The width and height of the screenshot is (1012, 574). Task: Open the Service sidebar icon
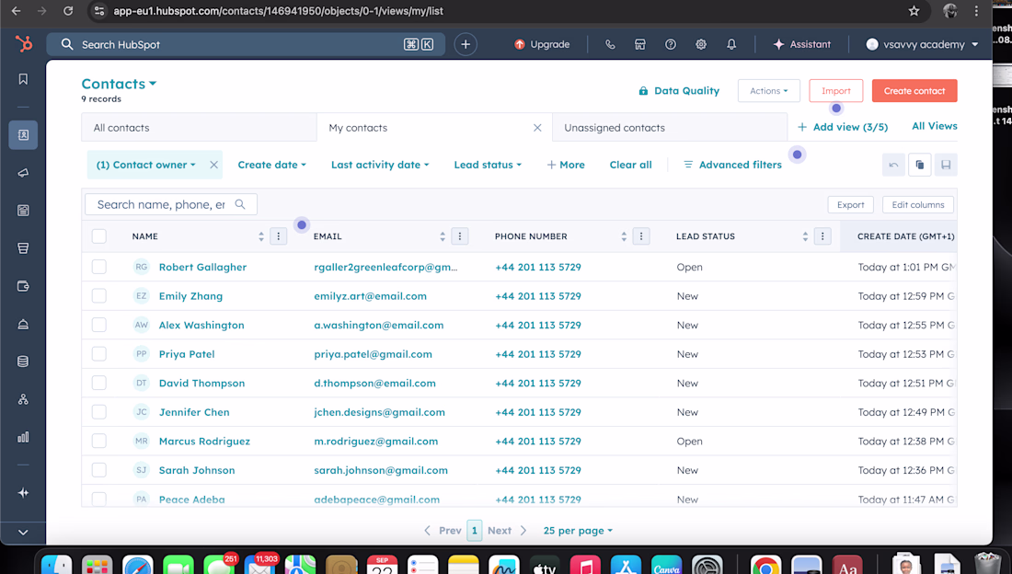pyautogui.click(x=23, y=324)
